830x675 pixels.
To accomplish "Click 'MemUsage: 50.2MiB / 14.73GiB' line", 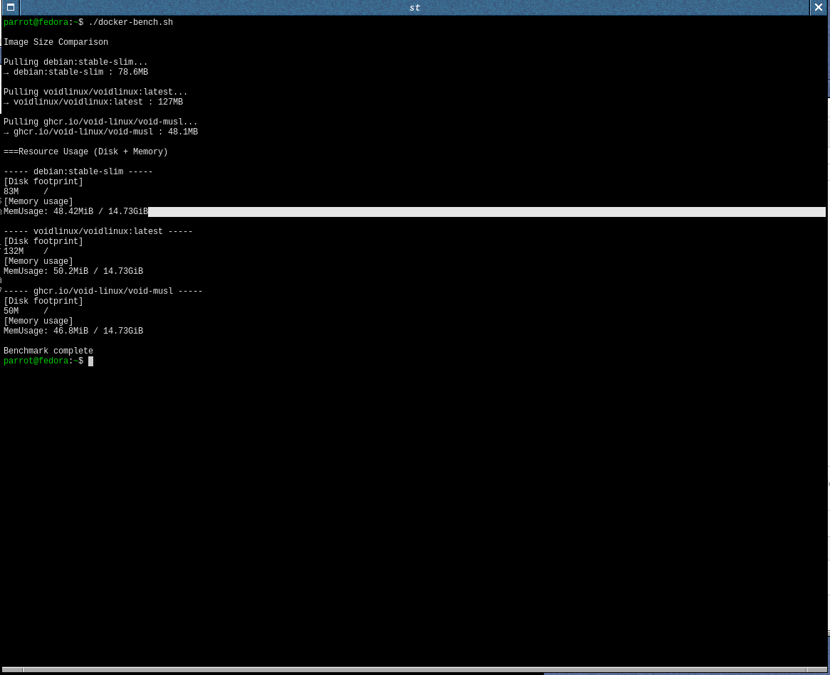I will (x=73, y=272).
